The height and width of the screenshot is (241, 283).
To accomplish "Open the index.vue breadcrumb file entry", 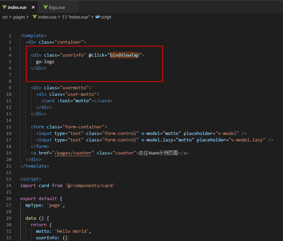I will pos(47,17).
